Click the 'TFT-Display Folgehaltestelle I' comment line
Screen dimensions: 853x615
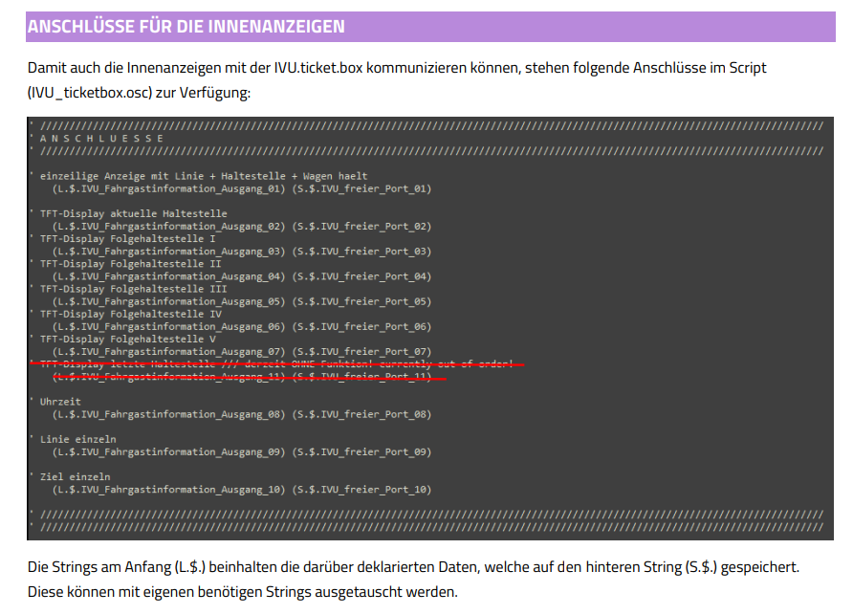(127, 239)
